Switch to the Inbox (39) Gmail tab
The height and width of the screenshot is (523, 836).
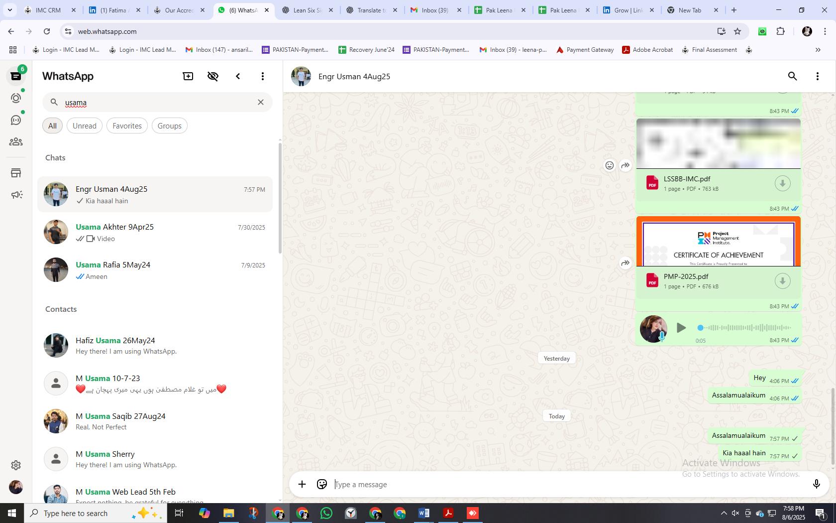[436, 10]
